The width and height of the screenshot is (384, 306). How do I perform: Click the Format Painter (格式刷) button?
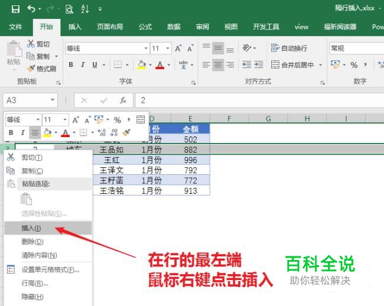click(41, 69)
